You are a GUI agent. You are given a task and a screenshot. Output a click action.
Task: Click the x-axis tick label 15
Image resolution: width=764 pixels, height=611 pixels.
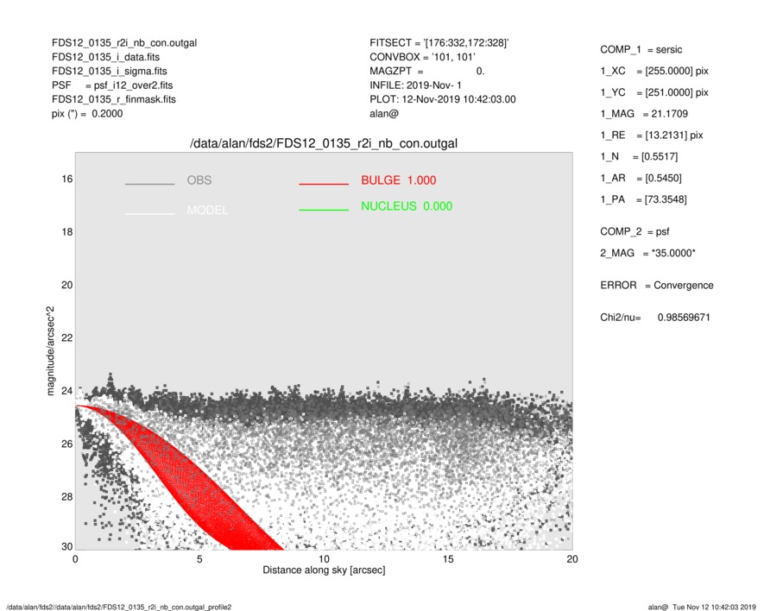[448, 559]
